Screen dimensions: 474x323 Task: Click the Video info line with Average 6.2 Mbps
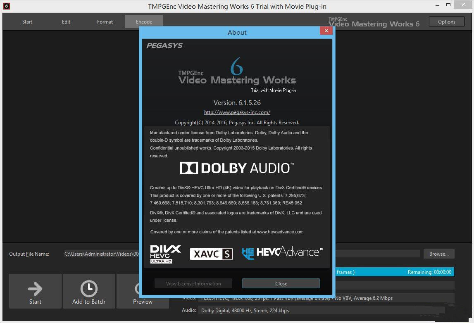click(x=326, y=298)
